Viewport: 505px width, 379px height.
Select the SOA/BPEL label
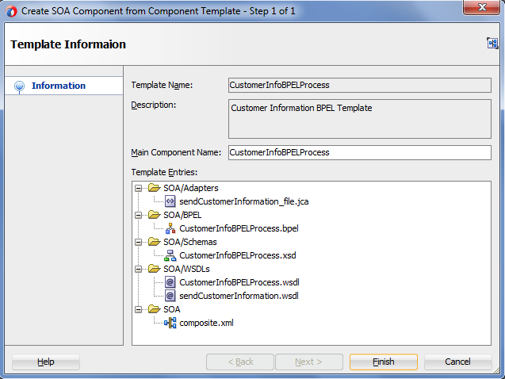coord(182,215)
